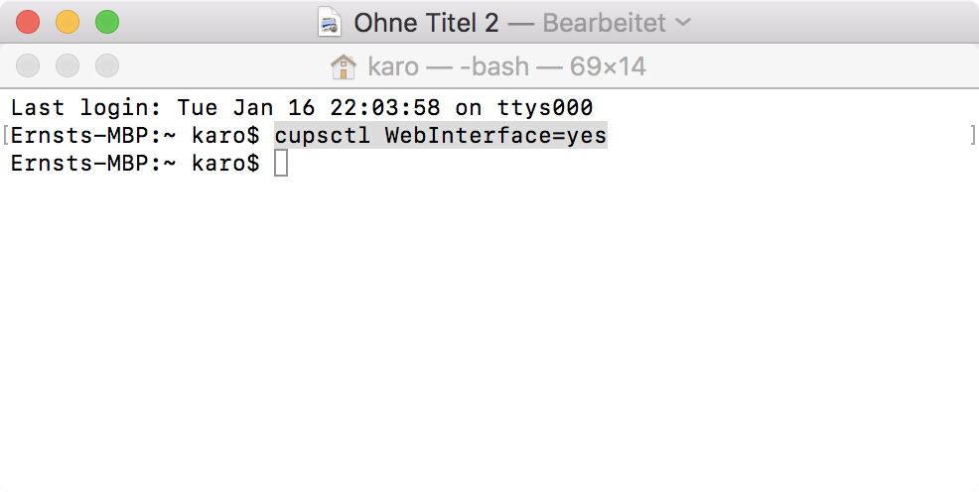Click the third gray inactive Terminal window button
979x492 pixels.
[x=107, y=66]
